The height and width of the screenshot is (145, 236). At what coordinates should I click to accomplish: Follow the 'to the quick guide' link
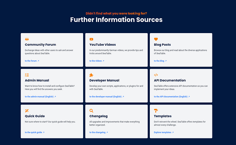pyautogui.click(x=35, y=132)
